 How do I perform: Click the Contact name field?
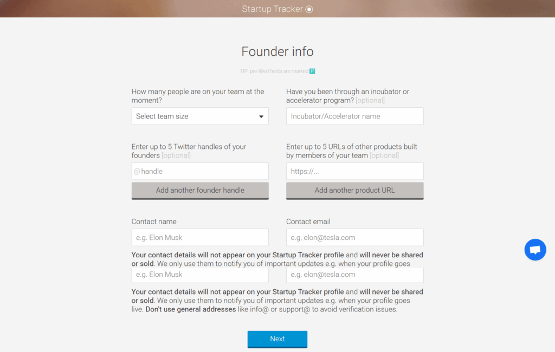pos(200,237)
